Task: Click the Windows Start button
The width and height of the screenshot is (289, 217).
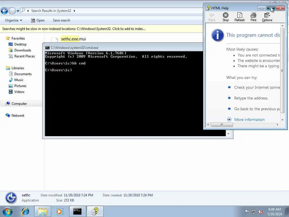Action: (7, 211)
